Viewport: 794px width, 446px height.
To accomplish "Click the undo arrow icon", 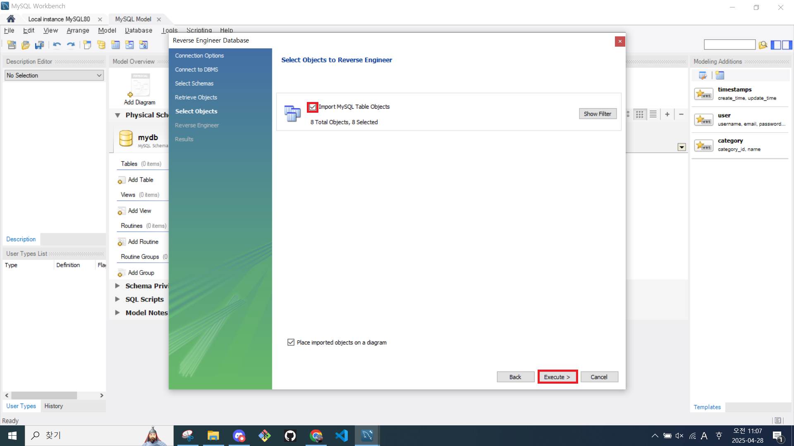I will (57, 45).
